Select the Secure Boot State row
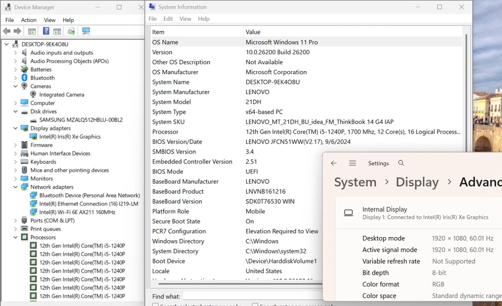The width and height of the screenshot is (502, 306). click(237, 221)
